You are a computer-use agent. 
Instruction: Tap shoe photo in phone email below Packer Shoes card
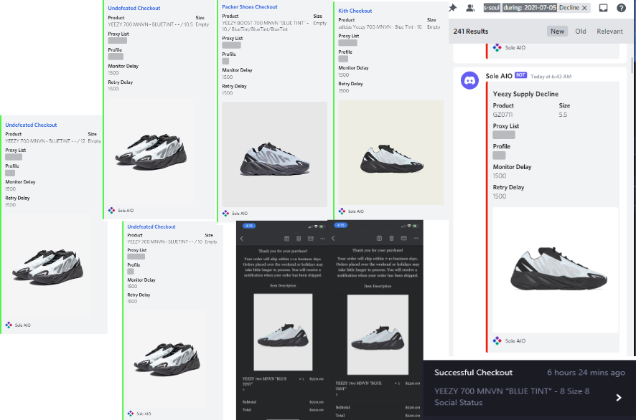(283, 332)
